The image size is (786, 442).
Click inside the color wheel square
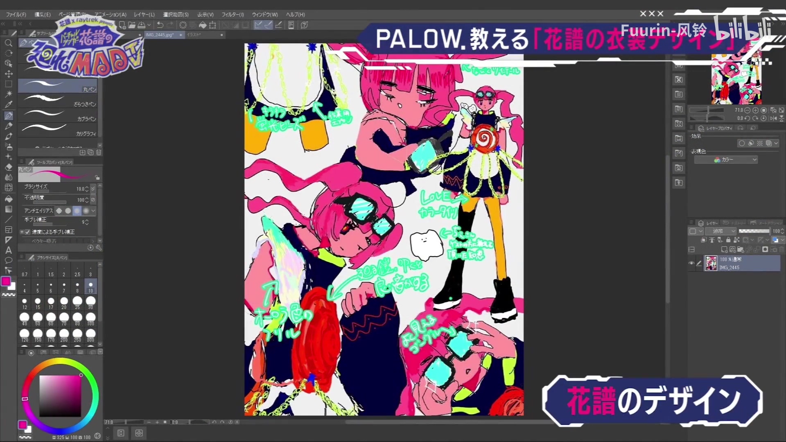coord(60,395)
